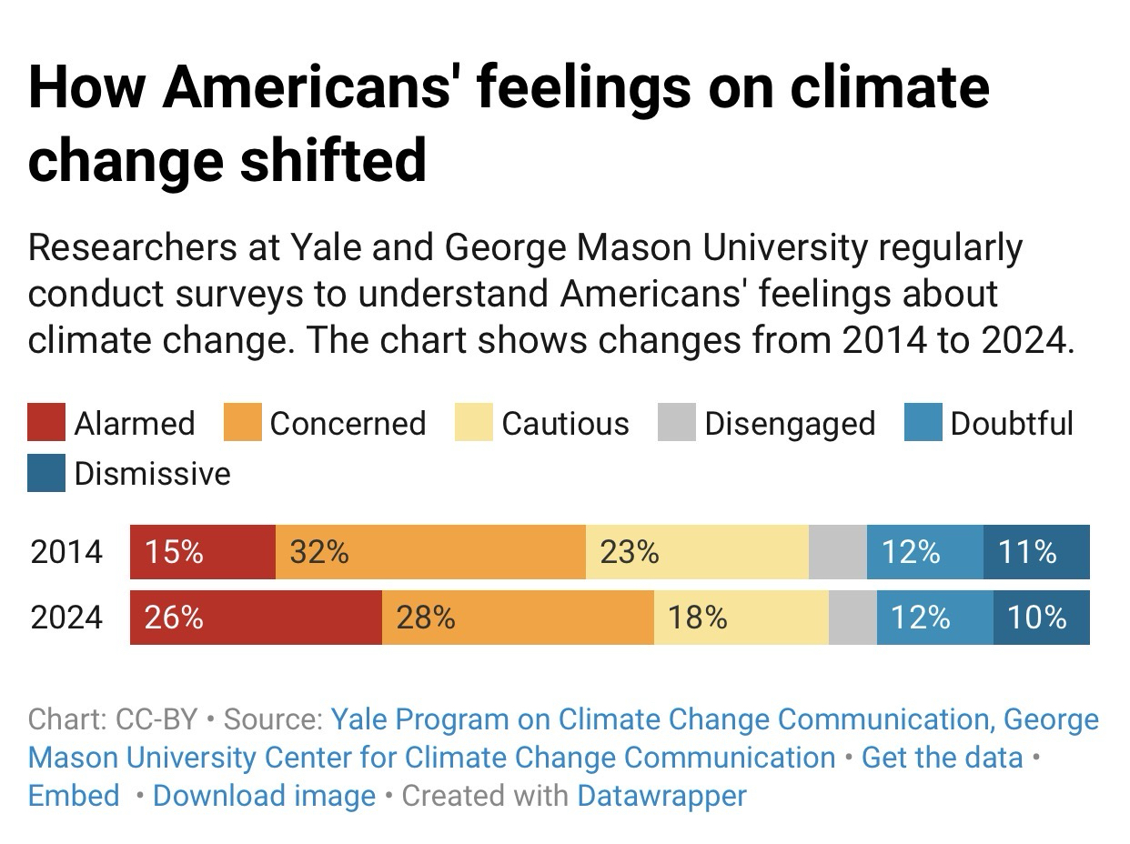Click the Doubtful light blue legend swatch
Screen dimensions: 1130x844
point(923,423)
